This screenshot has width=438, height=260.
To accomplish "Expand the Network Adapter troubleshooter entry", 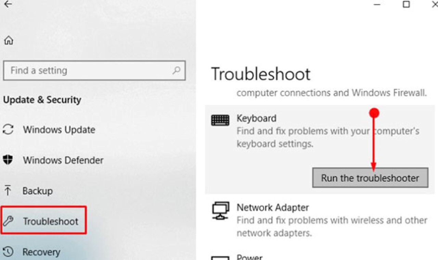I will [320, 220].
